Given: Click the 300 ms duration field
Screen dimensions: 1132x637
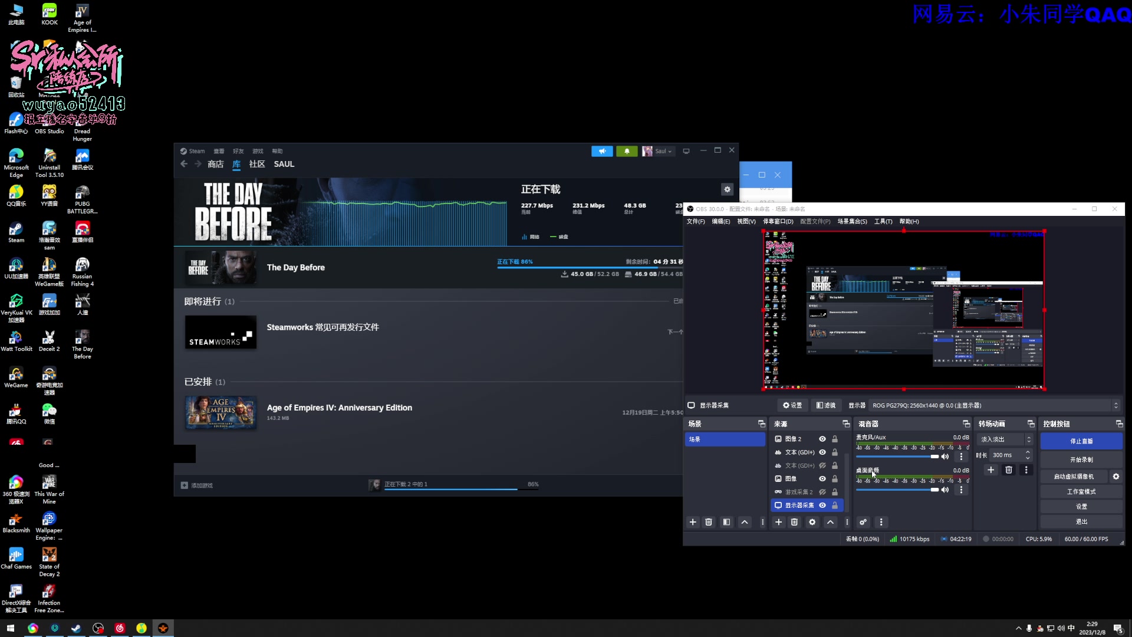Looking at the screenshot, I should click(1006, 455).
